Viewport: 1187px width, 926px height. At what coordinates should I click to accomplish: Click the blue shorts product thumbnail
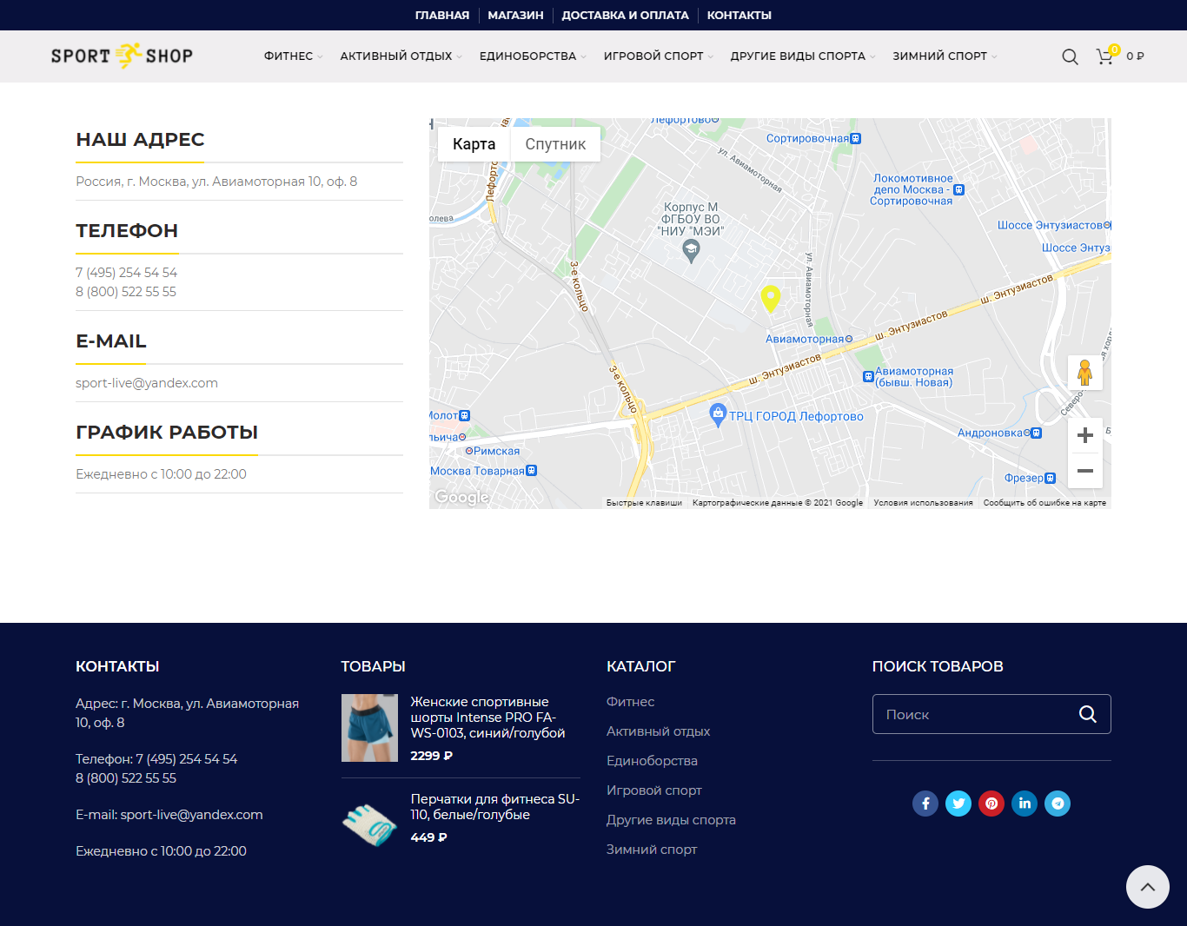pos(369,728)
